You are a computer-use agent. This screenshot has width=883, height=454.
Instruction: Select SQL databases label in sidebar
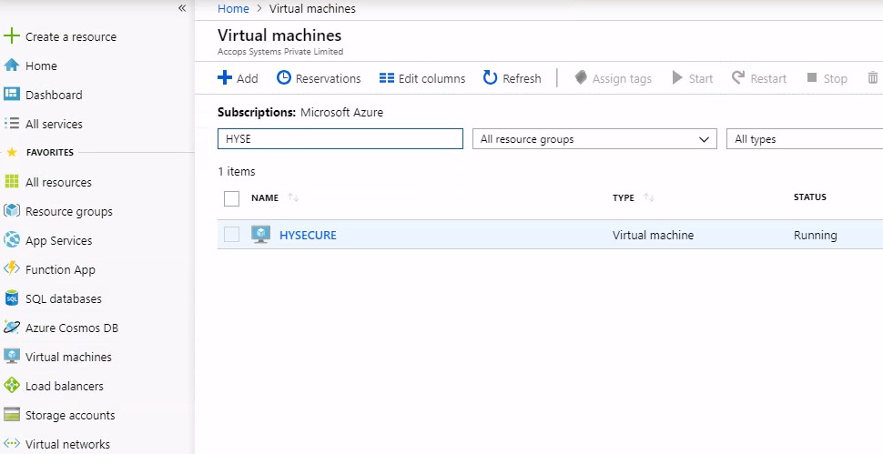pyautogui.click(x=64, y=298)
